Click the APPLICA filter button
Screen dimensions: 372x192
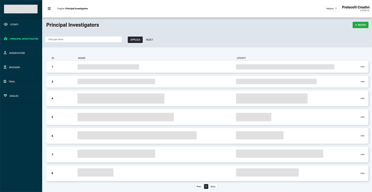(x=135, y=40)
